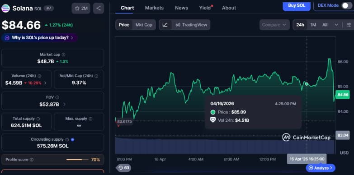The width and height of the screenshot is (354, 175).
Task: Click the 575.26M SOL circulating supply value
Action: pyautogui.click(x=52, y=146)
